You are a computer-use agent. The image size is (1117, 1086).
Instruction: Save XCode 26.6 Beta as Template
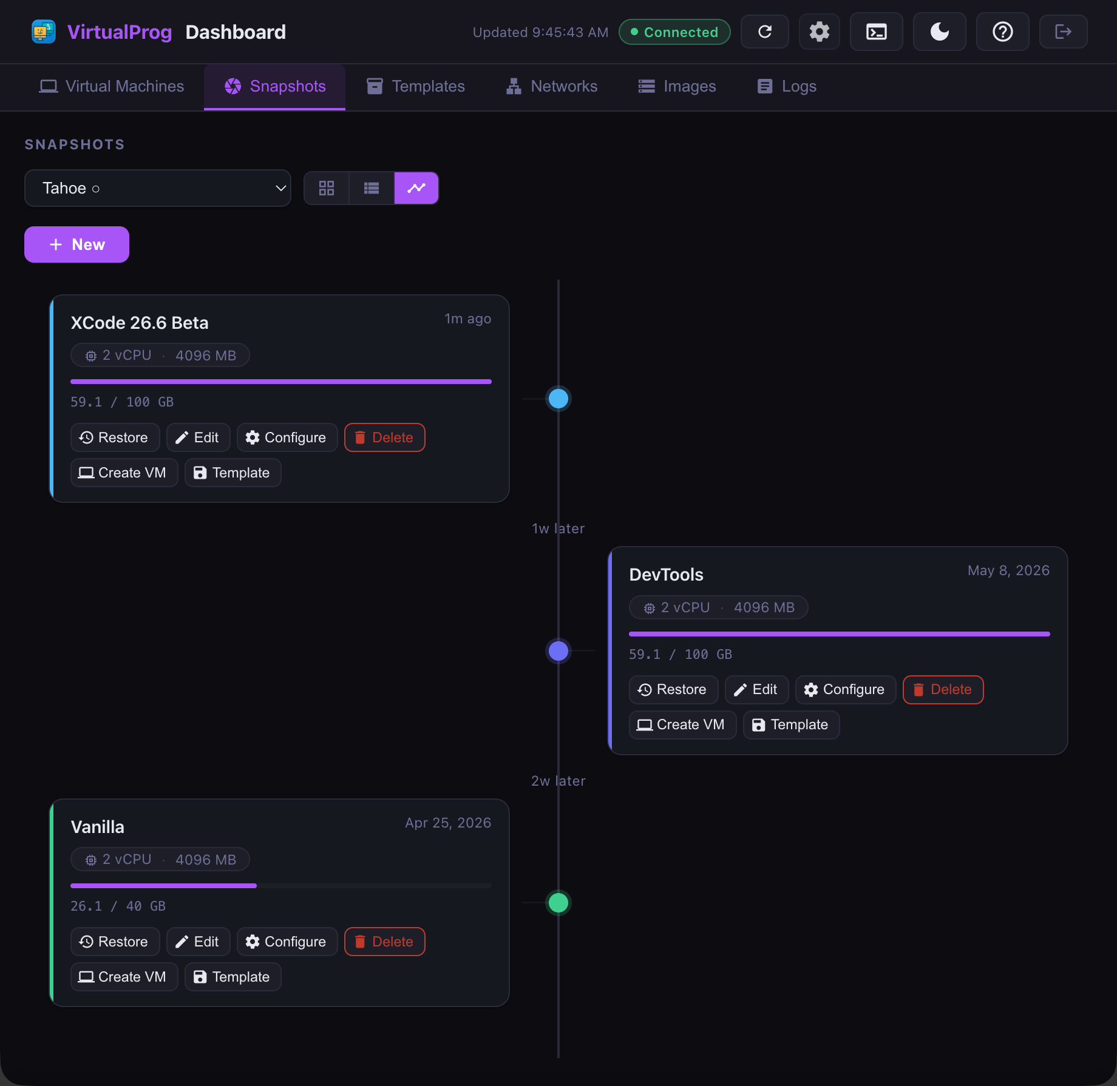coord(233,473)
